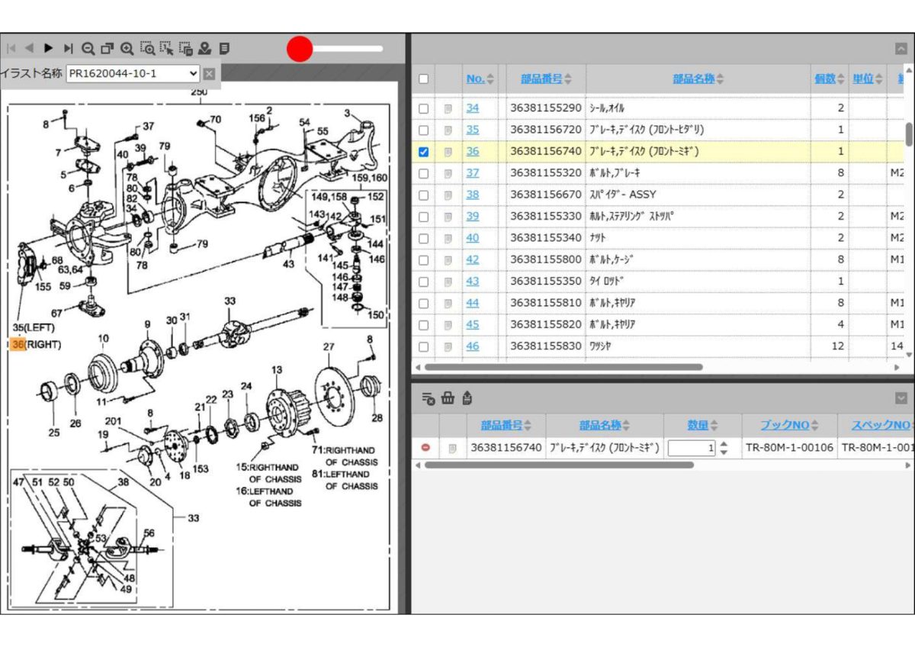The width and height of the screenshot is (915, 647).
Task: Click the location pin icon in the illustration toolbar
Action: (x=205, y=48)
